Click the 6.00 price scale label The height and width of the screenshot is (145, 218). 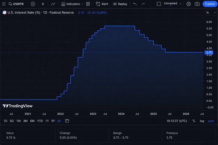(209, 22)
